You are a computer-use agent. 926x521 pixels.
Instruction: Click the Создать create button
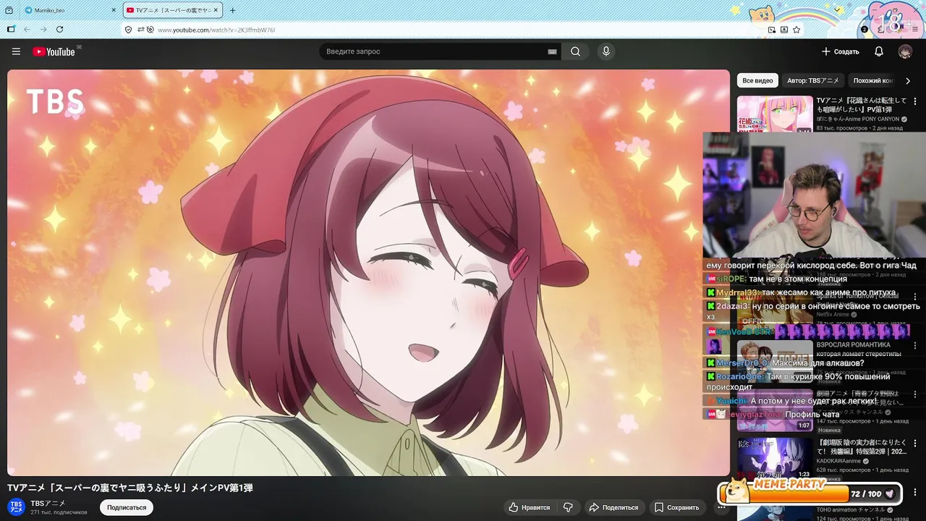[x=840, y=51]
